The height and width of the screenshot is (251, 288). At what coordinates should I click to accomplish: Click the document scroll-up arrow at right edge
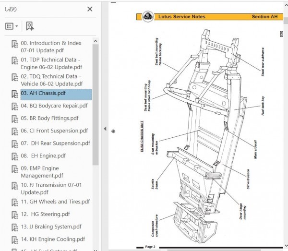coord(286,5)
